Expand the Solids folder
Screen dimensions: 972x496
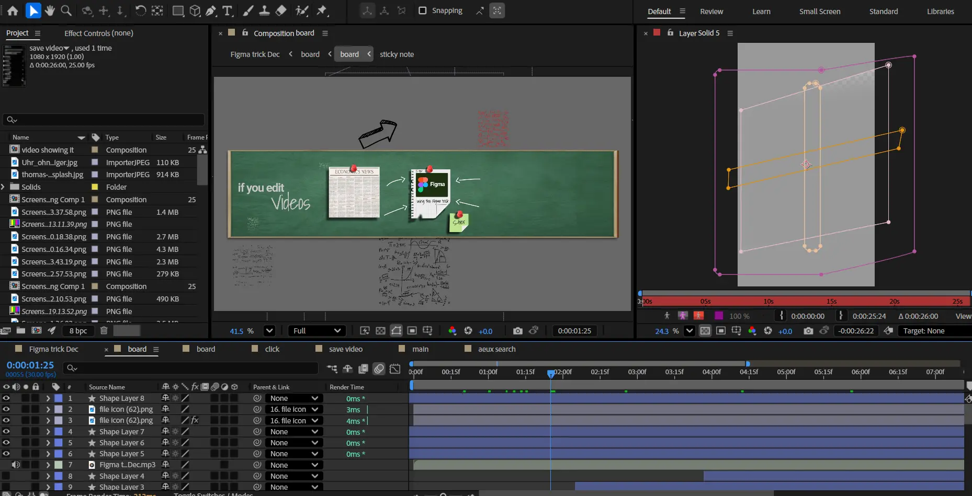point(4,187)
